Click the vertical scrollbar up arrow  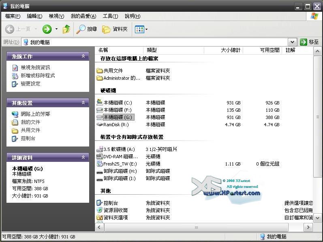coord(317,51)
